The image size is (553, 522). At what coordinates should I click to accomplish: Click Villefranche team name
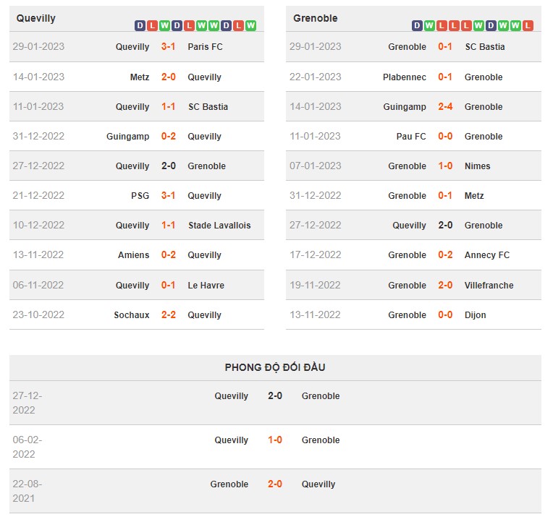489,285
